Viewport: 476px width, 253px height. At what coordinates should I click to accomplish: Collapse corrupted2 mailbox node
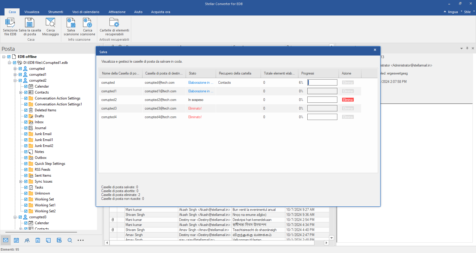coord(15,80)
